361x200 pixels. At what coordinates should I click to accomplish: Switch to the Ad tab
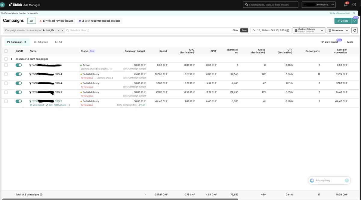pyautogui.click(x=58, y=42)
